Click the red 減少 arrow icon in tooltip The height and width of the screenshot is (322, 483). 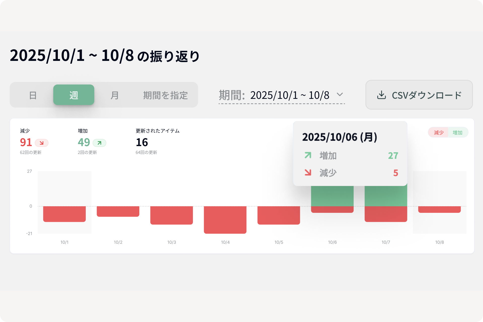pos(308,172)
